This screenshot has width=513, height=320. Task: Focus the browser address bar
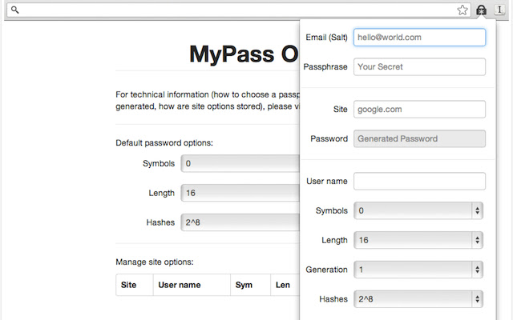pyautogui.click(x=239, y=10)
